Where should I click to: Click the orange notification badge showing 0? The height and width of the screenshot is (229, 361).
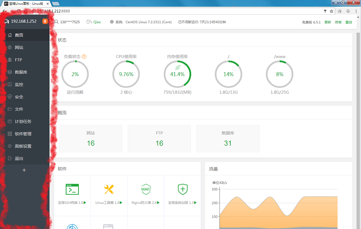[45, 21]
